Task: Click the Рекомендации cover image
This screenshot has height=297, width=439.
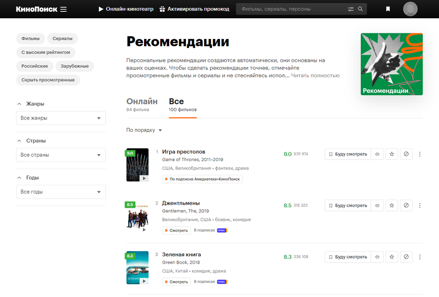Action: (x=392, y=64)
